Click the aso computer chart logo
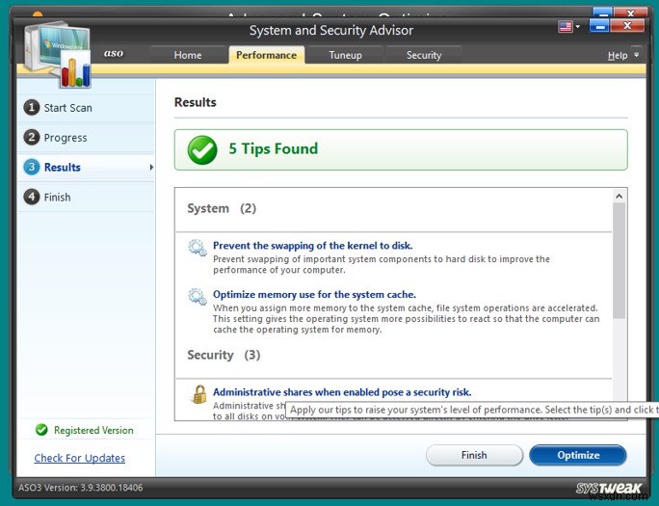The width and height of the screenshot is (659, 506). pos(58,55)
